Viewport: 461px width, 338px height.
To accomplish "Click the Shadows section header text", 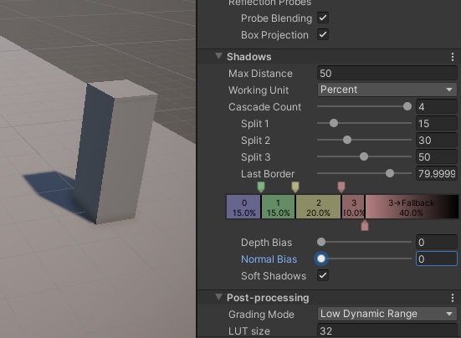I will coord(249,57).
